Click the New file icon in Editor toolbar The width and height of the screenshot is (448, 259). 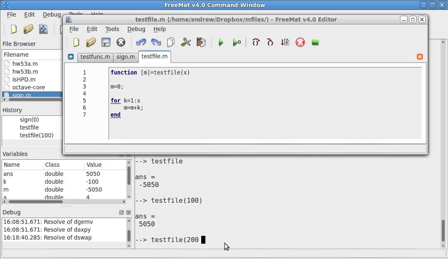(76, 43)
